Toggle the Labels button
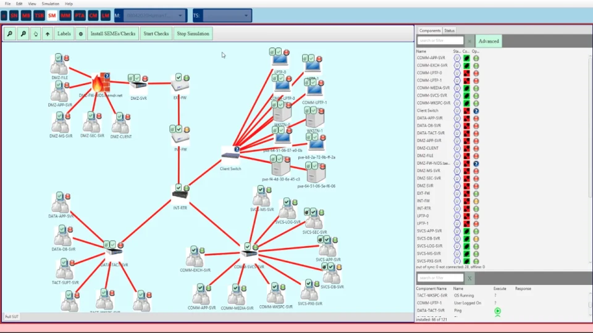 pos(64,33)
